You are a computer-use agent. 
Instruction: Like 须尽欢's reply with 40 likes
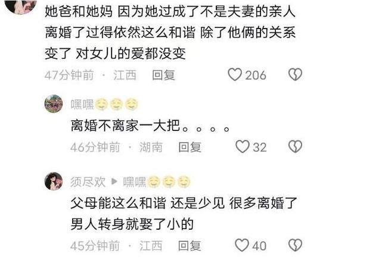tap(242, 245)
